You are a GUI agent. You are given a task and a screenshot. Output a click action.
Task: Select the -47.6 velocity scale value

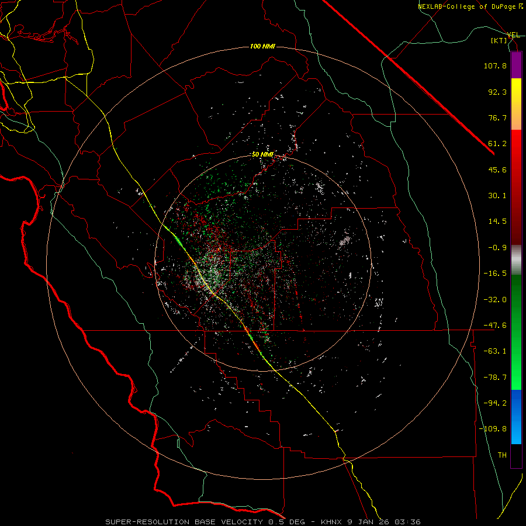[495, 326]
